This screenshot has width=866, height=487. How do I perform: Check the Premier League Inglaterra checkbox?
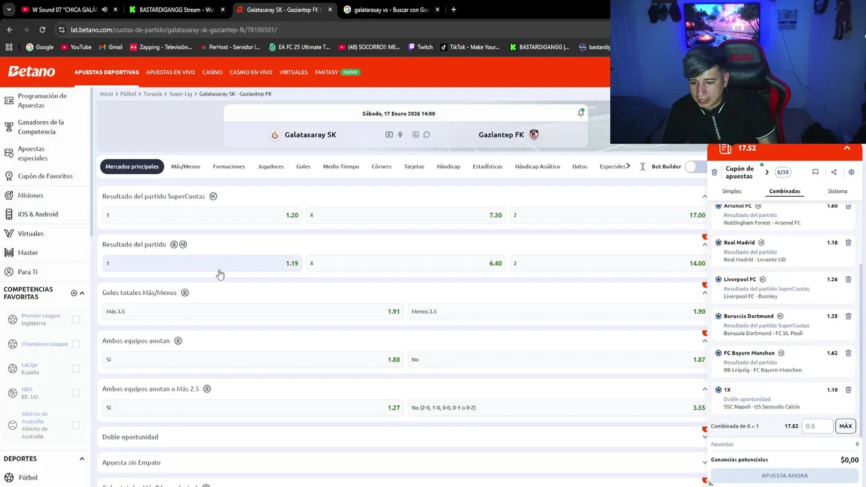[x=76, y=319]
